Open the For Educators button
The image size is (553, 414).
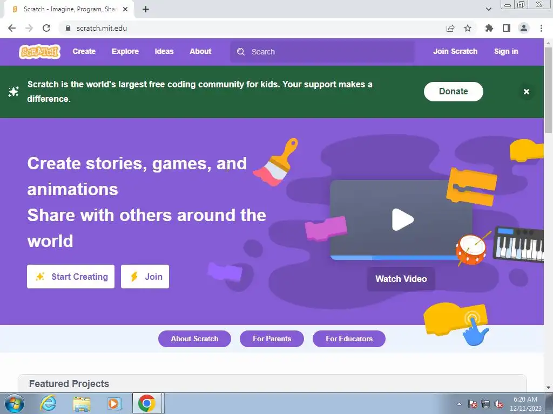pos(349,339)
